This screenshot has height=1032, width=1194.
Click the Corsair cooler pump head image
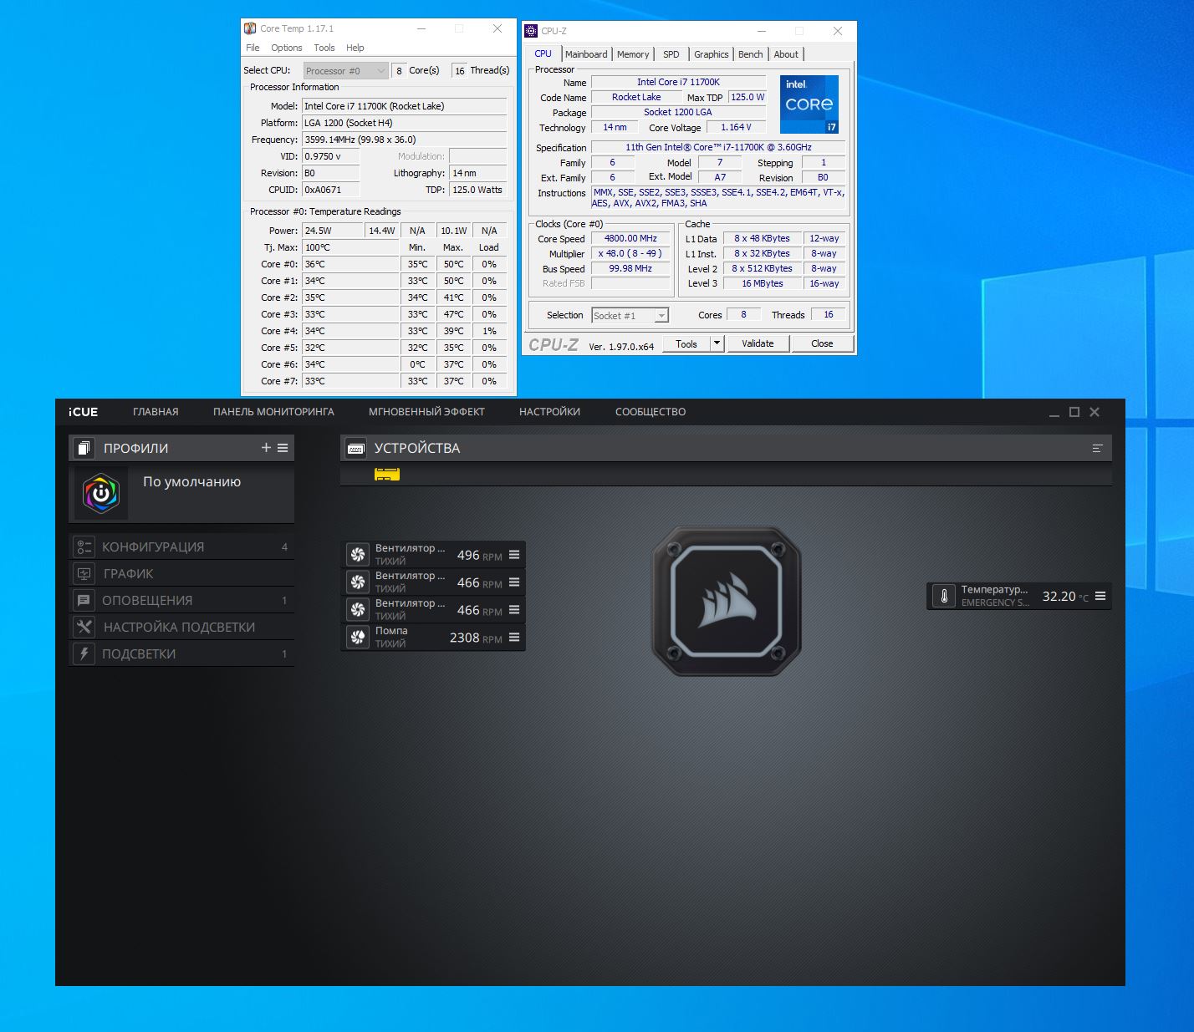pos(726,601)
